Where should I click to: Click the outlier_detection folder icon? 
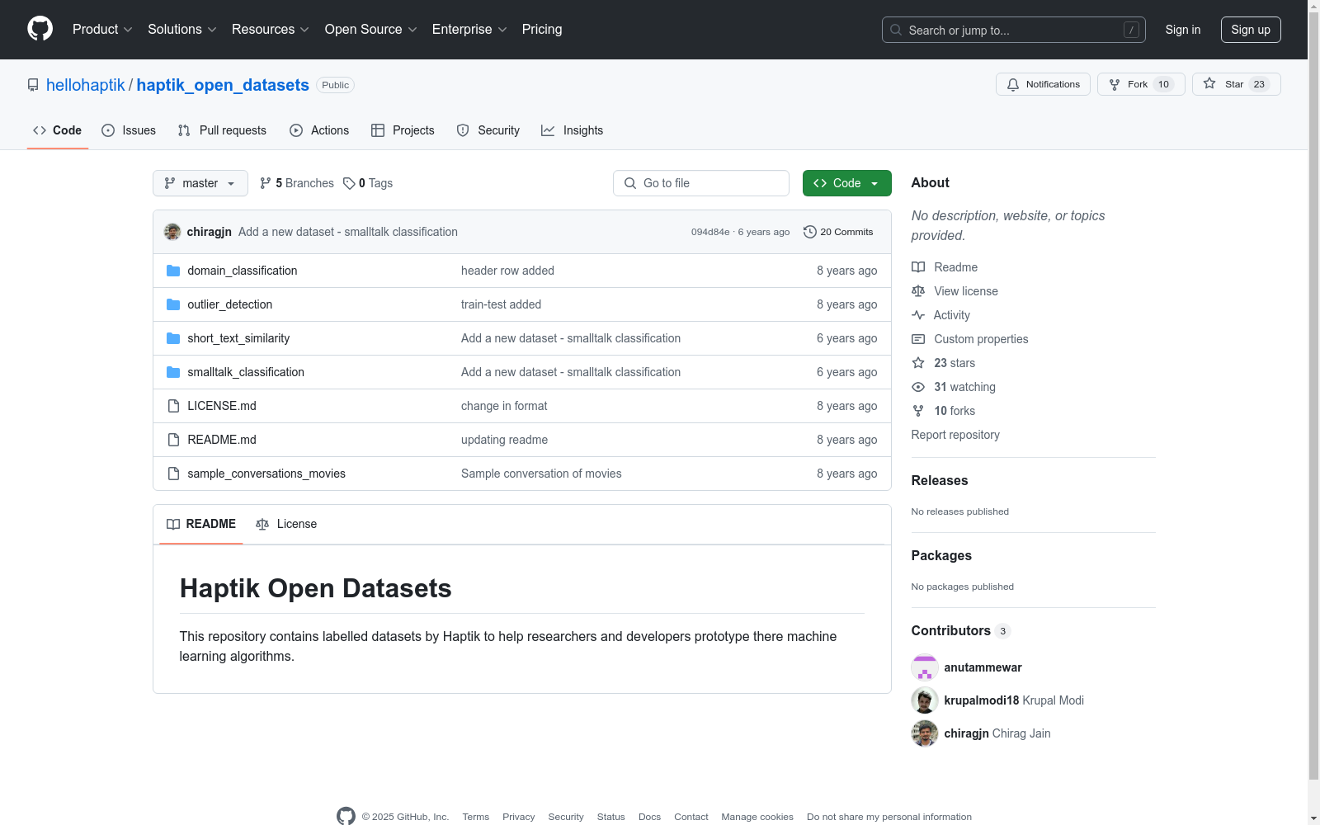point(173,304)
